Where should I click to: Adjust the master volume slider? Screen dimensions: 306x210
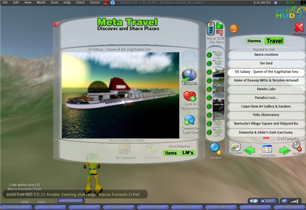[x=294, y=201]
